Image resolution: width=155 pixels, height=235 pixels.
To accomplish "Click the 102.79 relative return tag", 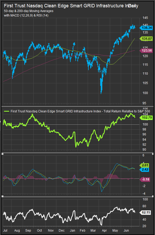I will [146, 118].
